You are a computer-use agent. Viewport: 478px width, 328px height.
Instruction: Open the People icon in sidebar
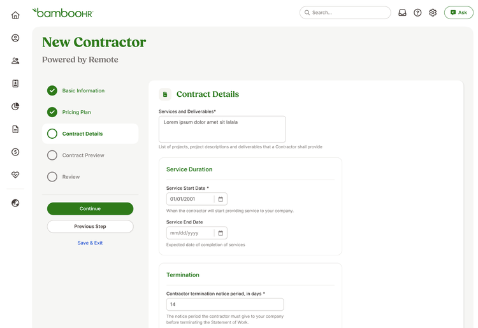point(15,61)
